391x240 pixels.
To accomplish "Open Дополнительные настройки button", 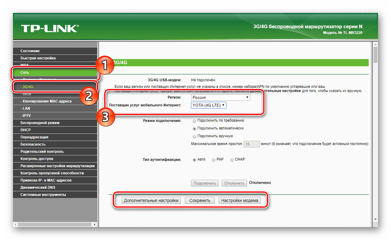I will [x=151, y=200].
